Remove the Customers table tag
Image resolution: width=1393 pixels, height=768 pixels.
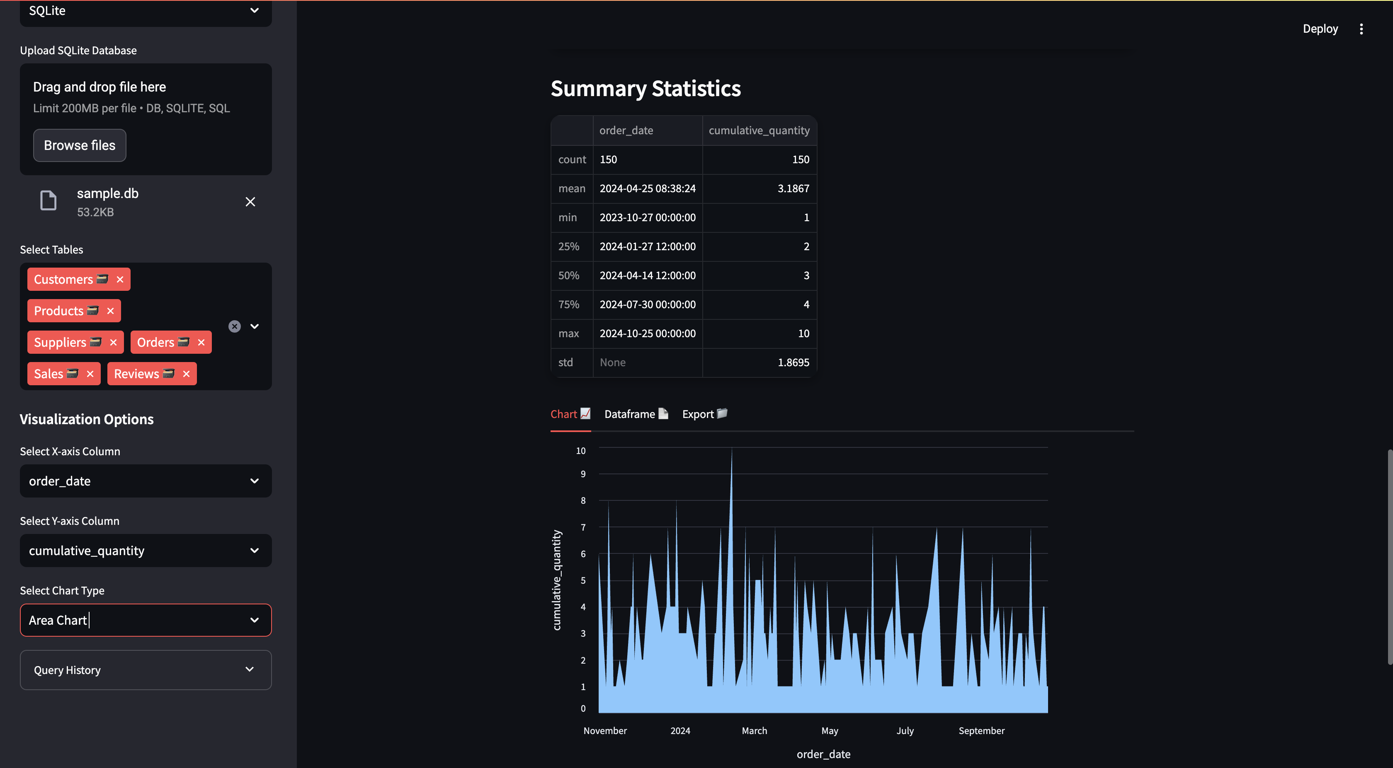coord(120,280)
